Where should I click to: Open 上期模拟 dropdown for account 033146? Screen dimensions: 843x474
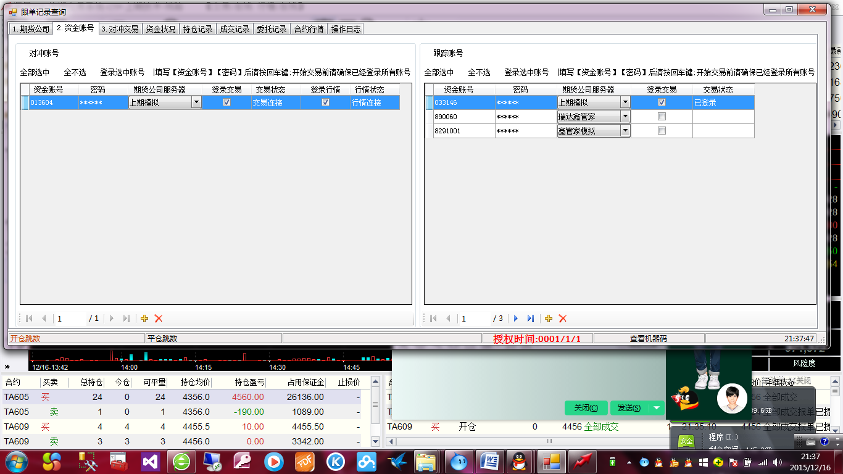625,102
